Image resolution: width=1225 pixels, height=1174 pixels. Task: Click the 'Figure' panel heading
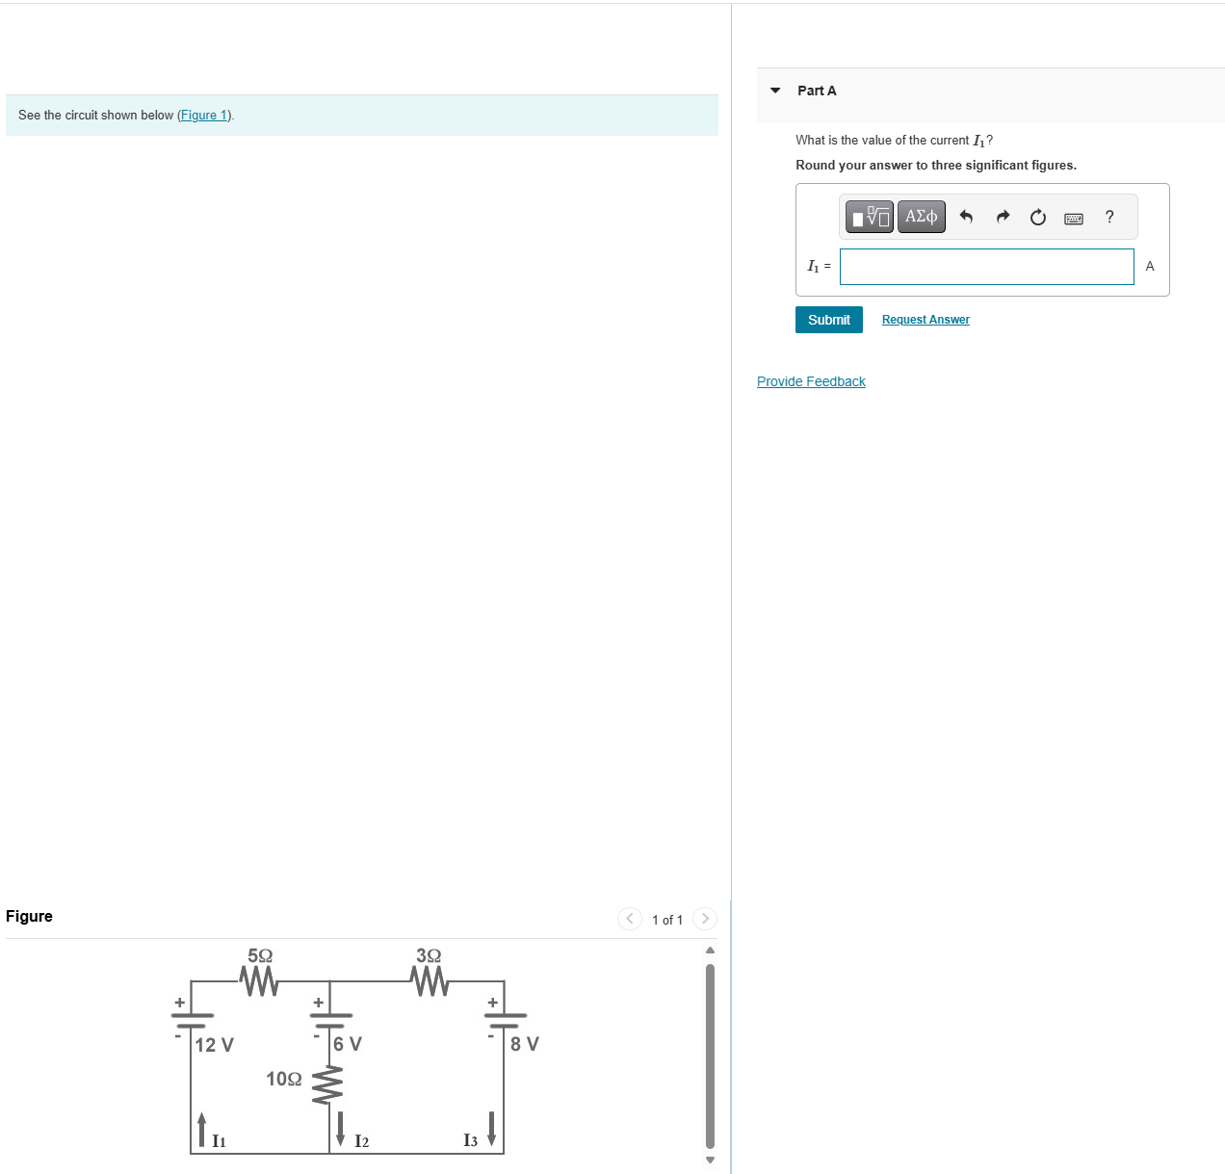point(29,916)
